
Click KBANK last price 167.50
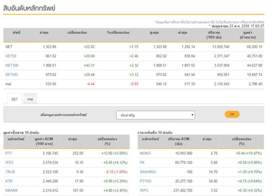[x=78, y=191]
